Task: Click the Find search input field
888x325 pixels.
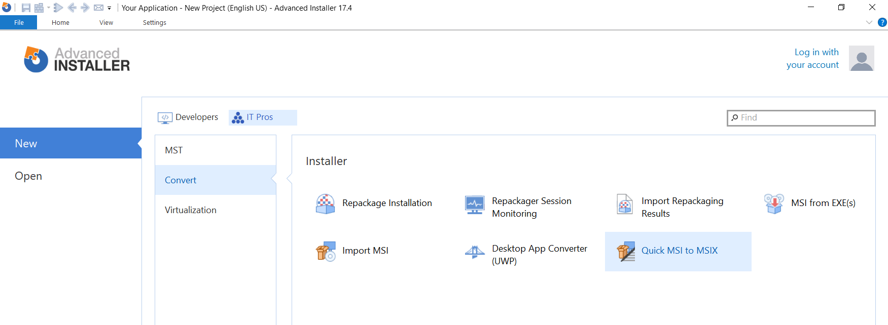Action: (x=801, y=118)
